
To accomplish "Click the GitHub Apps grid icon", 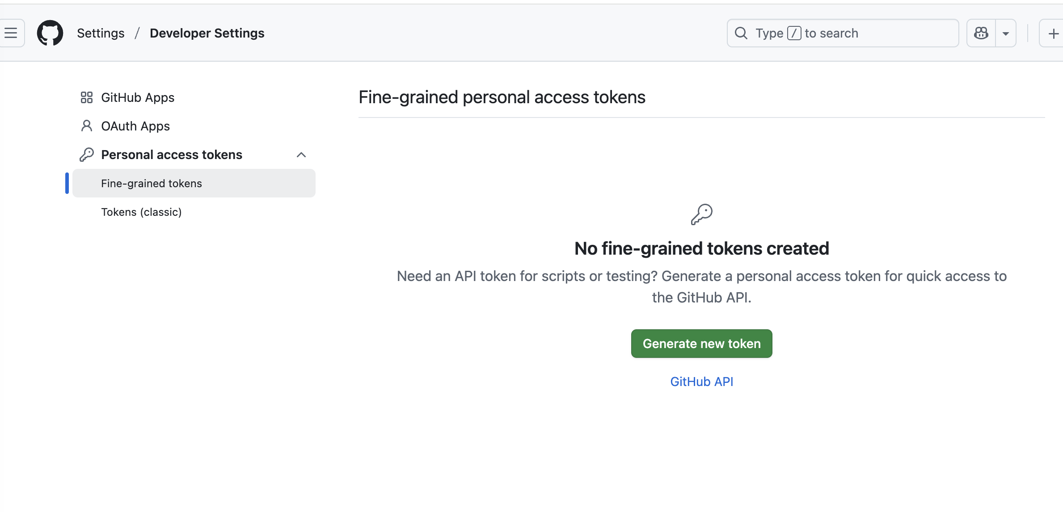I will [x=86, y=97].
